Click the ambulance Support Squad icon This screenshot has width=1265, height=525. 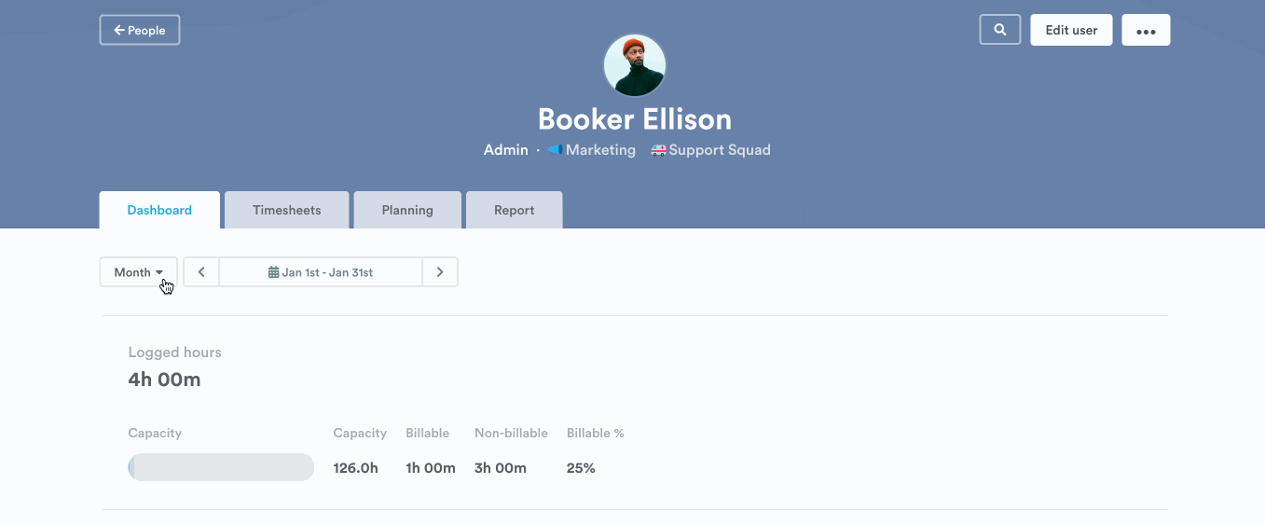pos(658,150)
